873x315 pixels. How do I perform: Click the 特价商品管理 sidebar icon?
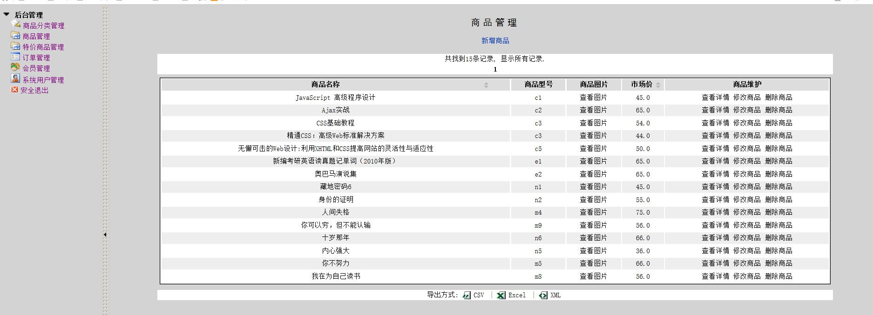(x=15, y=46)
